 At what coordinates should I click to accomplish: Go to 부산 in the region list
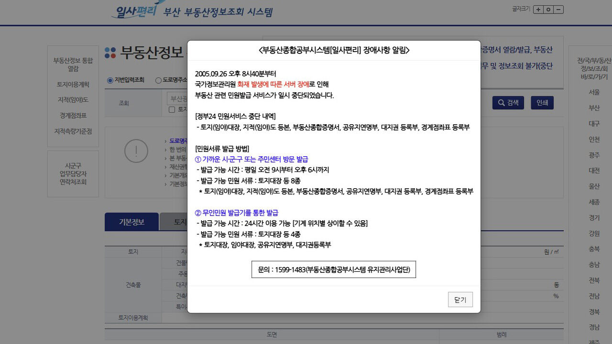click(x=594, y=108)
